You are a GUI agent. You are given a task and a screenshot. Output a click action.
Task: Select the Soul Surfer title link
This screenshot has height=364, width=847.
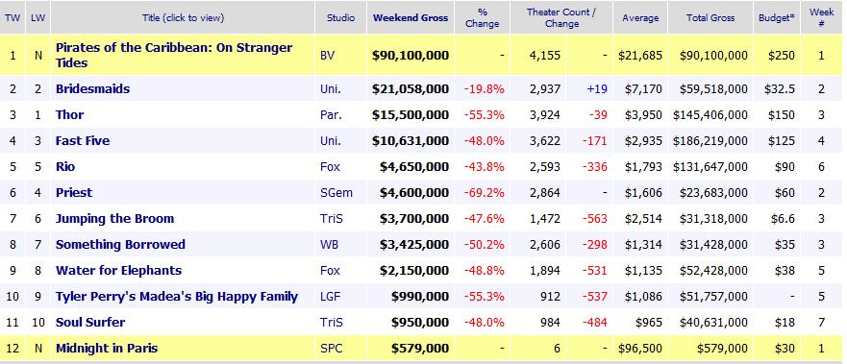(90, 323)
